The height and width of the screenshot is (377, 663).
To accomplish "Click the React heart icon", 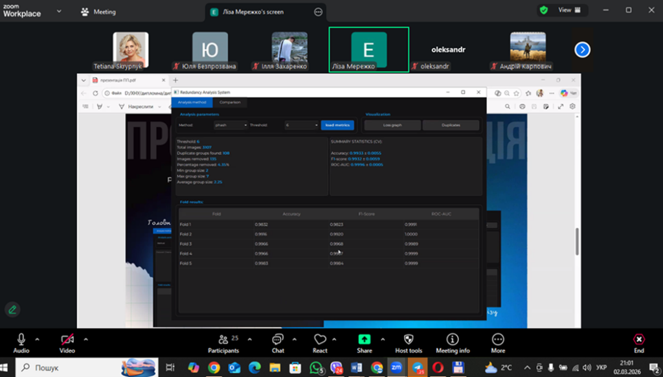I will click(320, 340).
